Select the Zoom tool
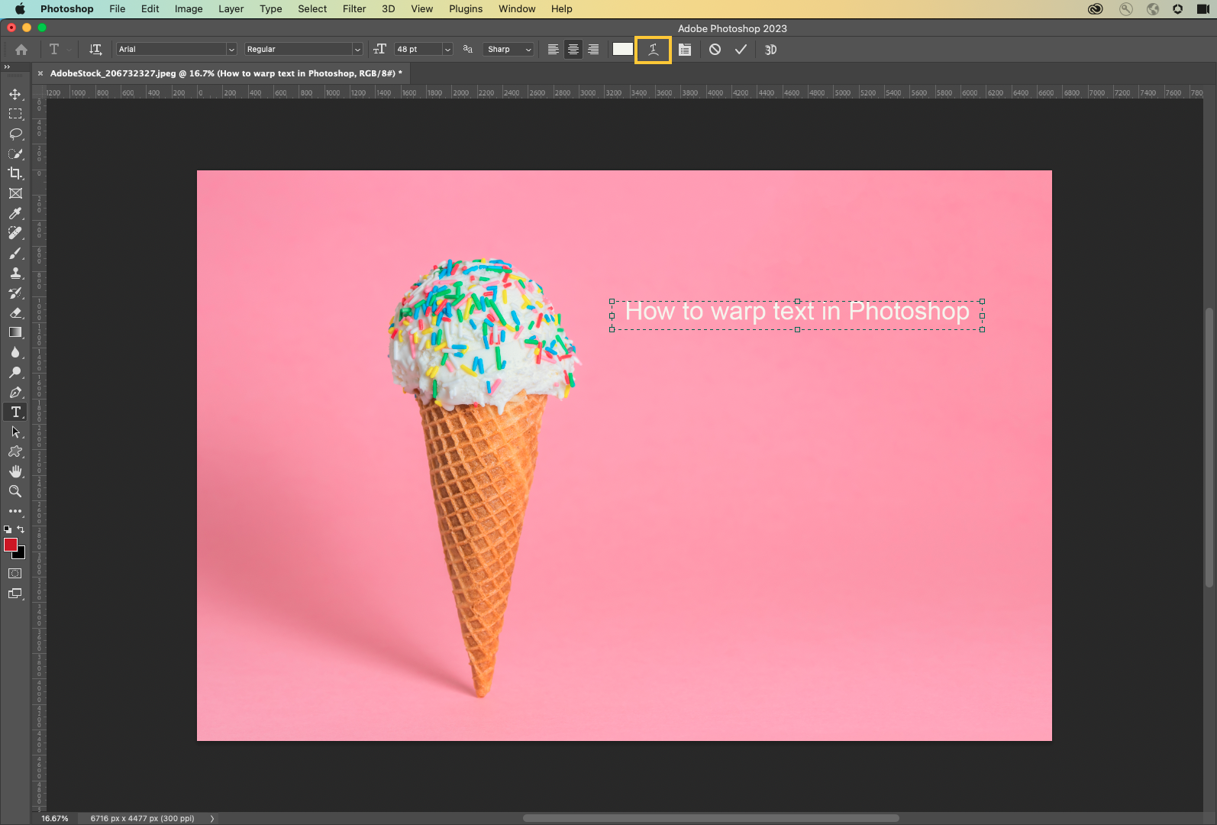Image resolution: width=1217 pixels, height=825 pixels. point(15,491)
